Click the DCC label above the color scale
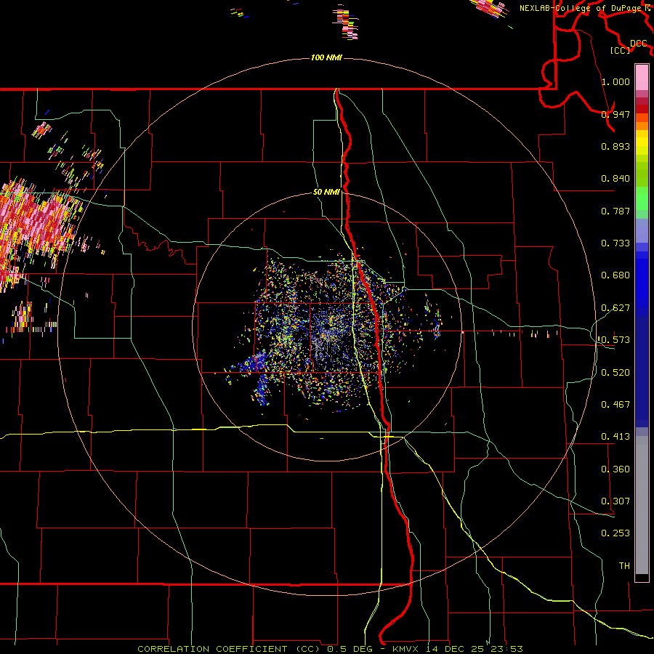The width and height of the screenshot is (654, 654). 639,44
